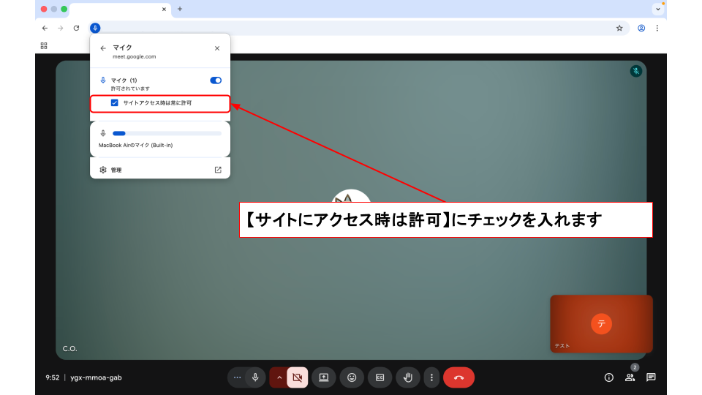Open the meeting details info icon
Image resolution: width=702 pixels, height=395 pixels.
pyautogui.click(x=608, y=377)
